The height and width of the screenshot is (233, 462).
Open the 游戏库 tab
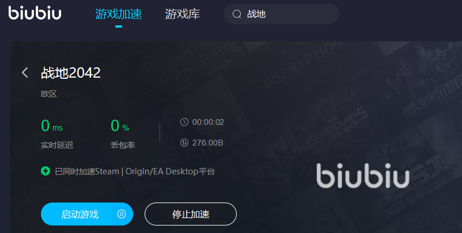coord(183,14)
